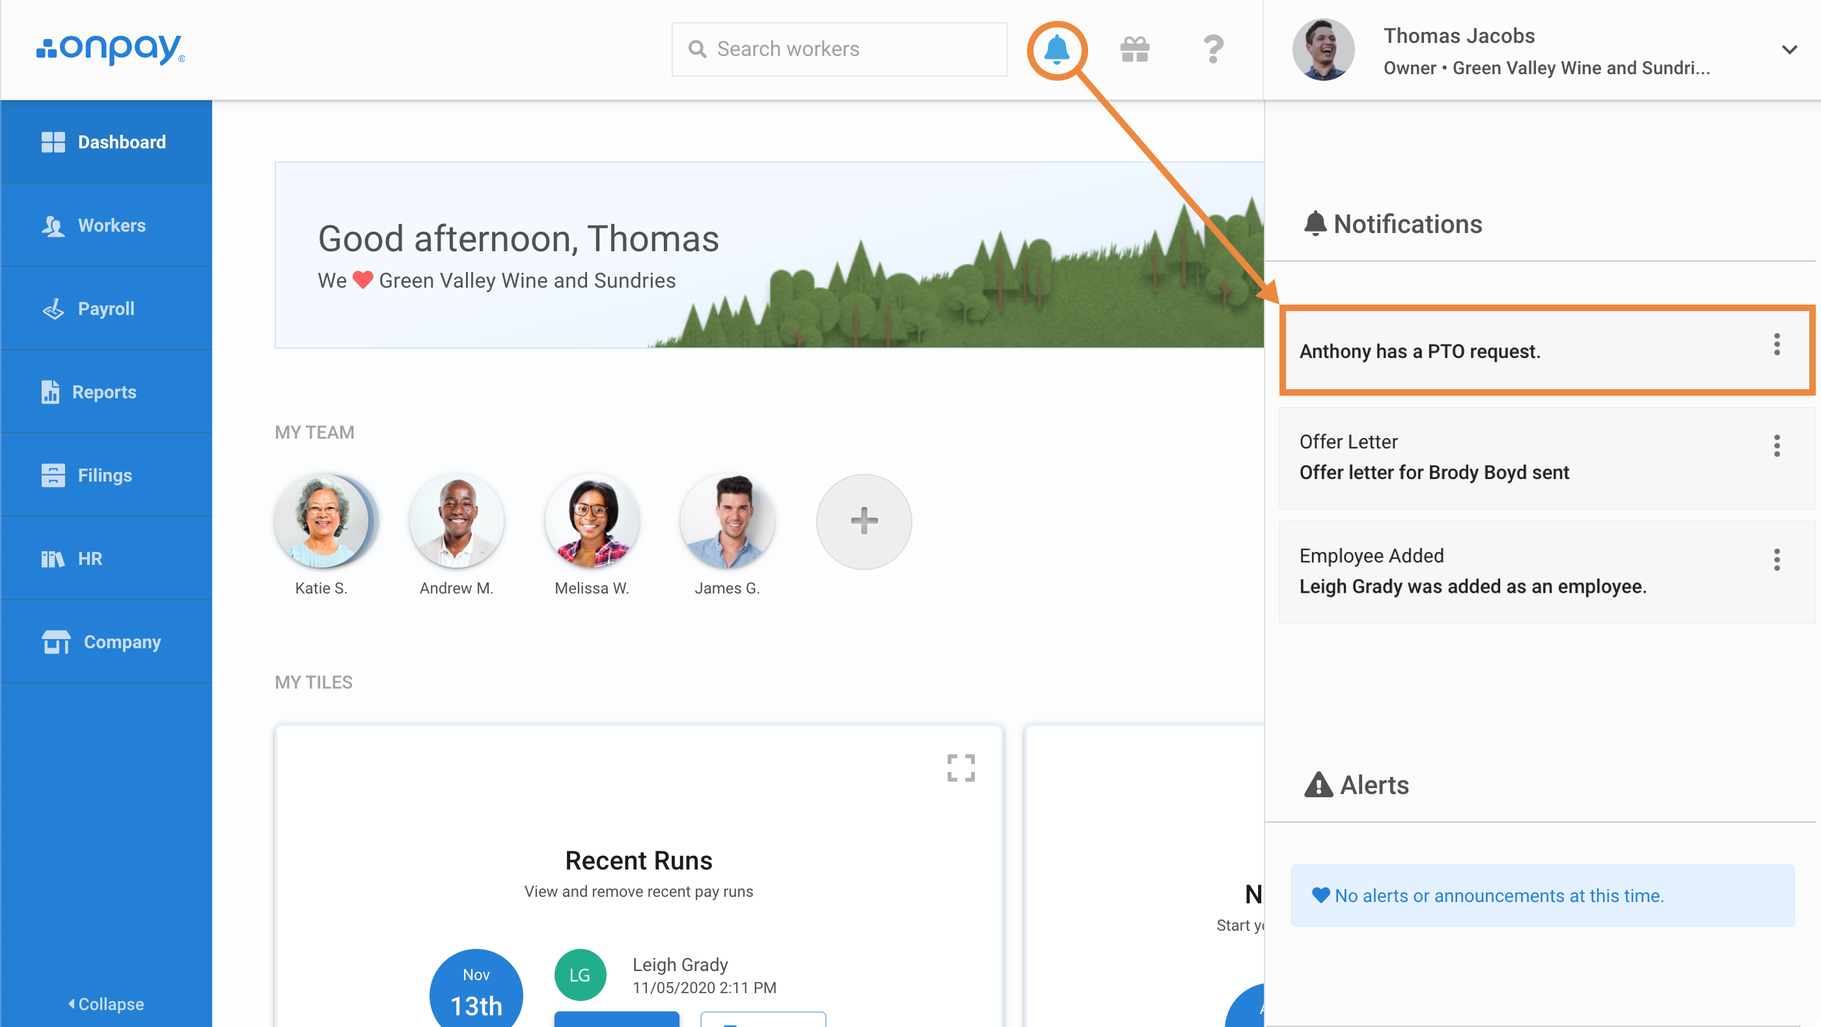Click the Recent Runs tile title
This screenshot has width=1821, height=1027.
pyautogui.click(x=638, y=860)
